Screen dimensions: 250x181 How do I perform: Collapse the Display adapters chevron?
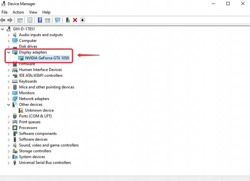tap(9, 52)
